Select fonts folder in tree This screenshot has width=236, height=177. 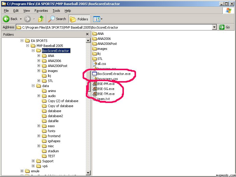49,131
